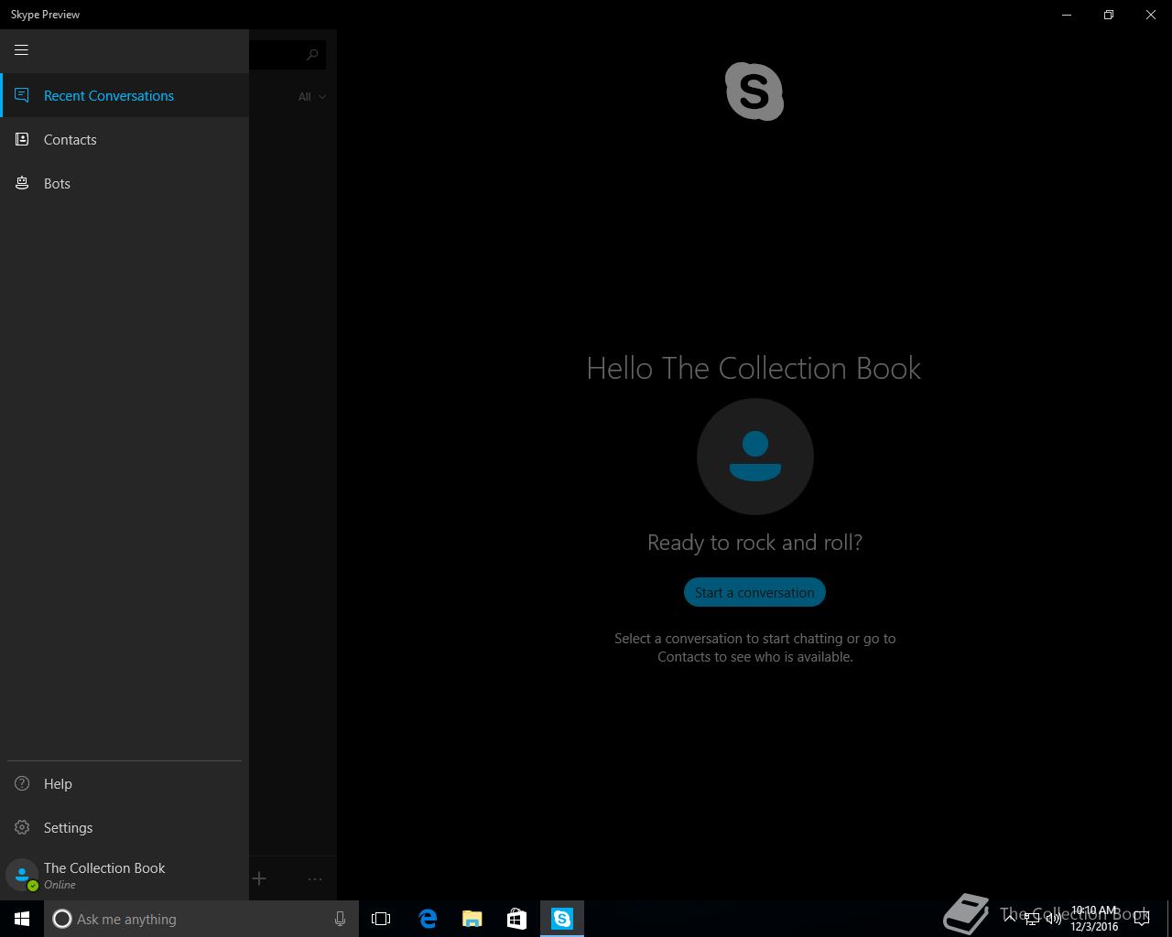
Task: Click Start a conversation button
Action: tap(754, 592)
